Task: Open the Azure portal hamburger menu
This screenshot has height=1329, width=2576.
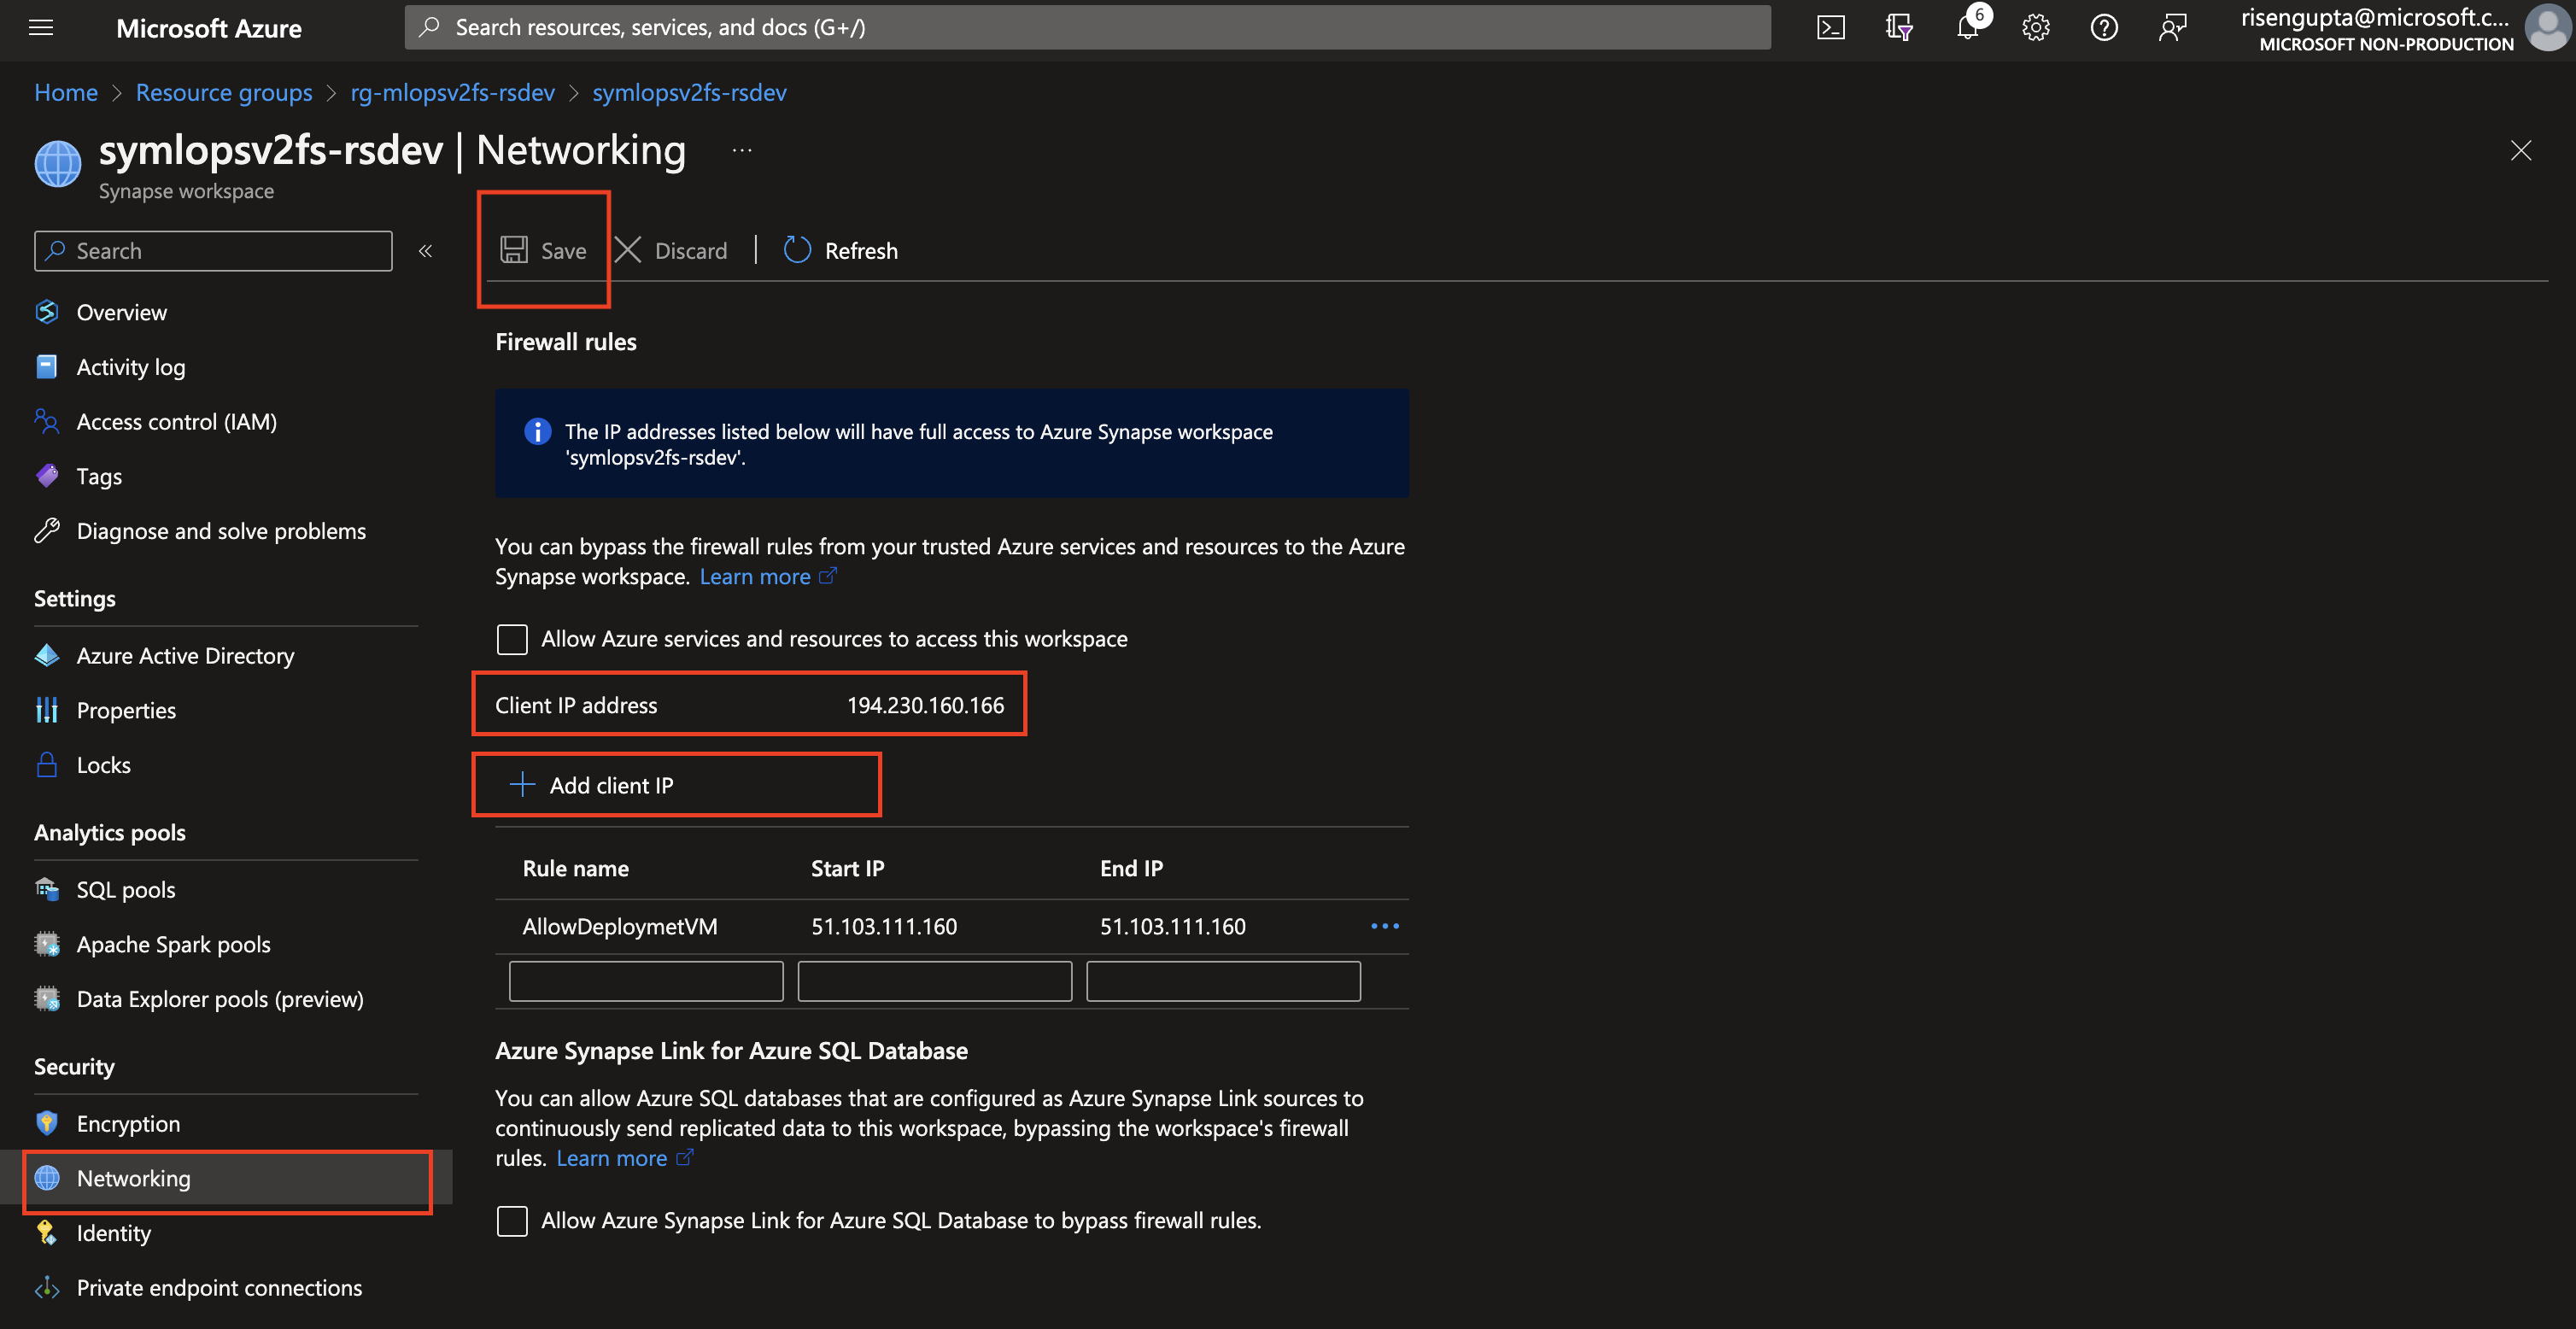Action: 41,27
